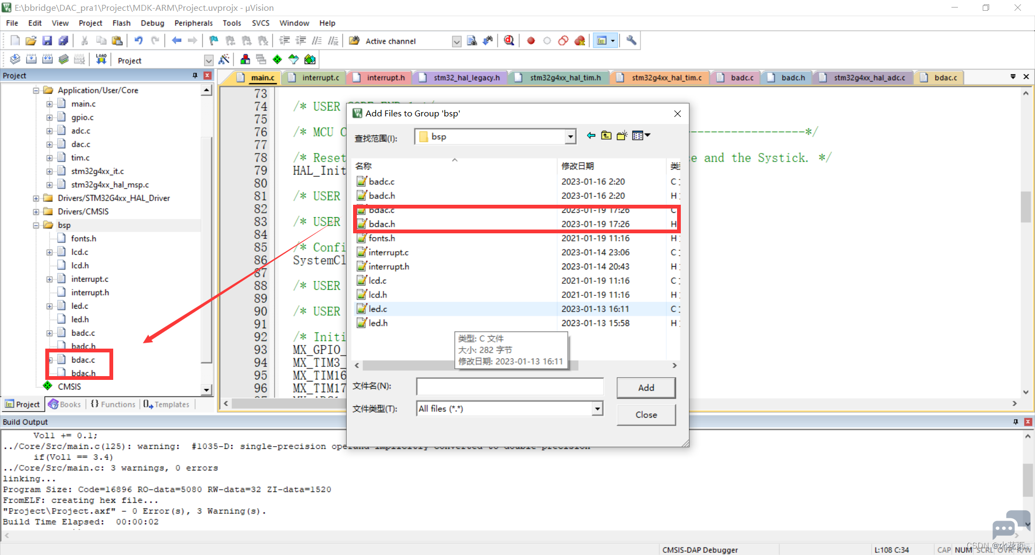
Task: Click the dialog's Up One Level folder icon
Action: [606, 136]
